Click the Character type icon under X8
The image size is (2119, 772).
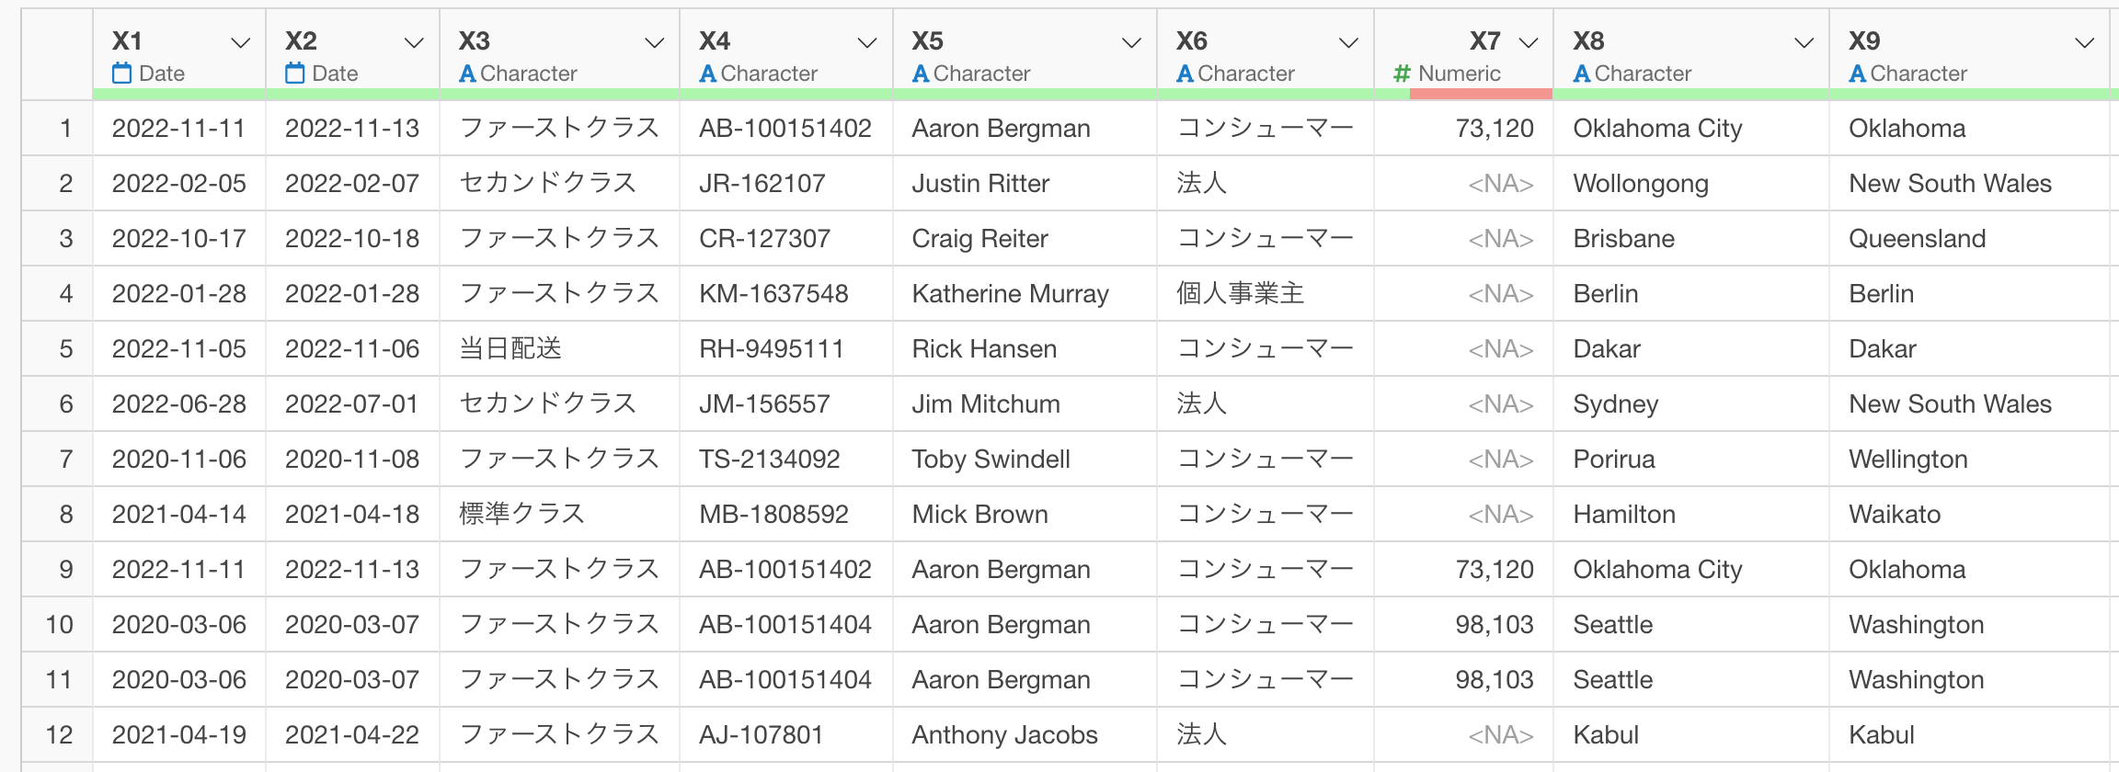click(x=1582, y=74)
